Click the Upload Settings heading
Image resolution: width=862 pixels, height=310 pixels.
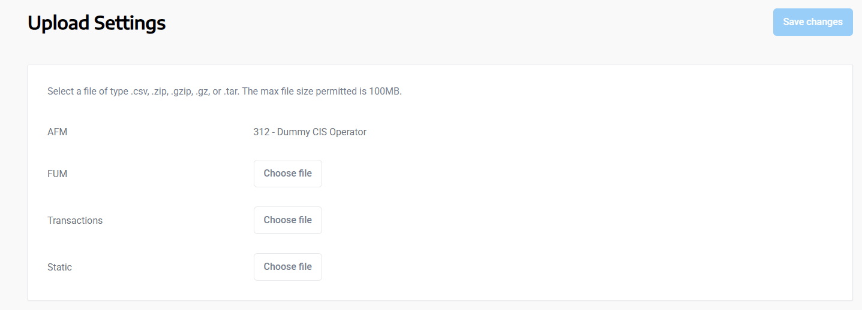(x=97, y=23)
